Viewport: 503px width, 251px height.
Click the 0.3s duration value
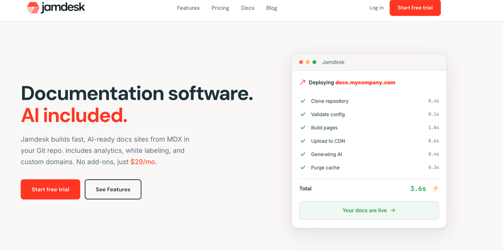(433, 168)
